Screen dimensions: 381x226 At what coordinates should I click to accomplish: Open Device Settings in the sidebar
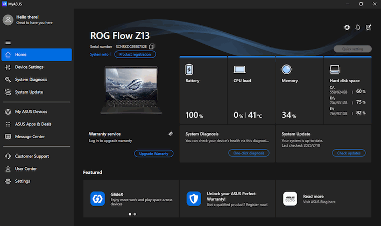29,67
